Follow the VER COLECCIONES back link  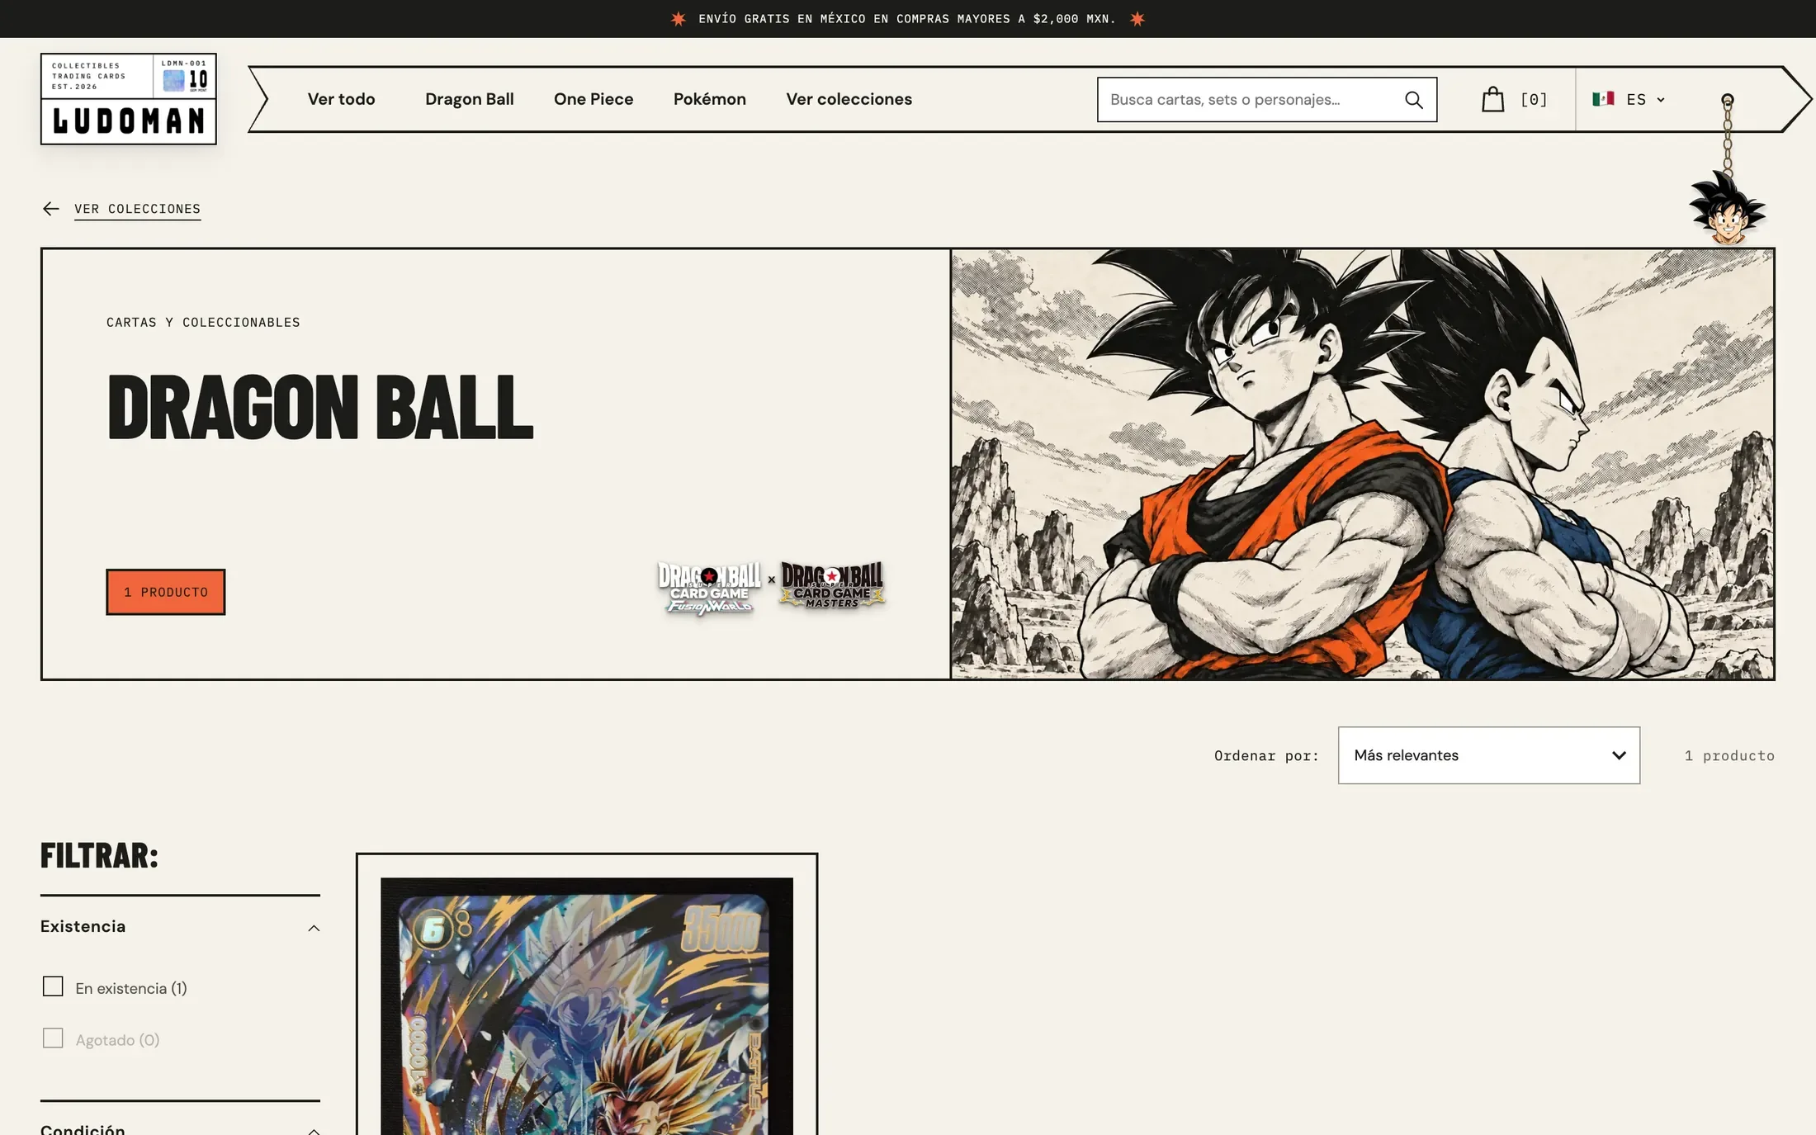click(137, 209)
